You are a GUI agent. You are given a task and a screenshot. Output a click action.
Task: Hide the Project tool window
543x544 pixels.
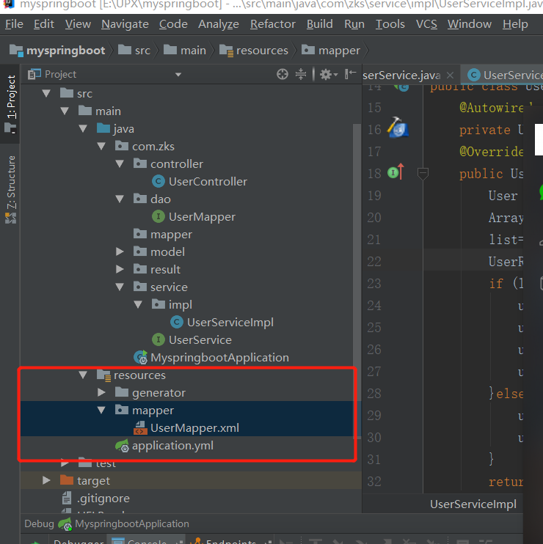(350, 74)
